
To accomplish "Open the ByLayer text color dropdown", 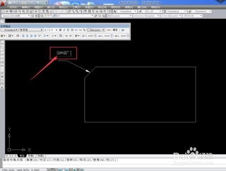I will [x=96, y=30].
